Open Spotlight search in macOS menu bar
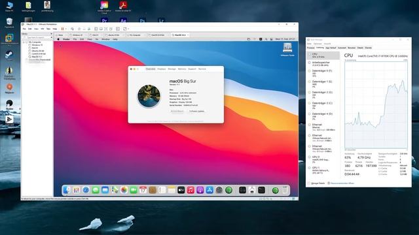Screen dimensions: 419x235 (x=266, y=39)
